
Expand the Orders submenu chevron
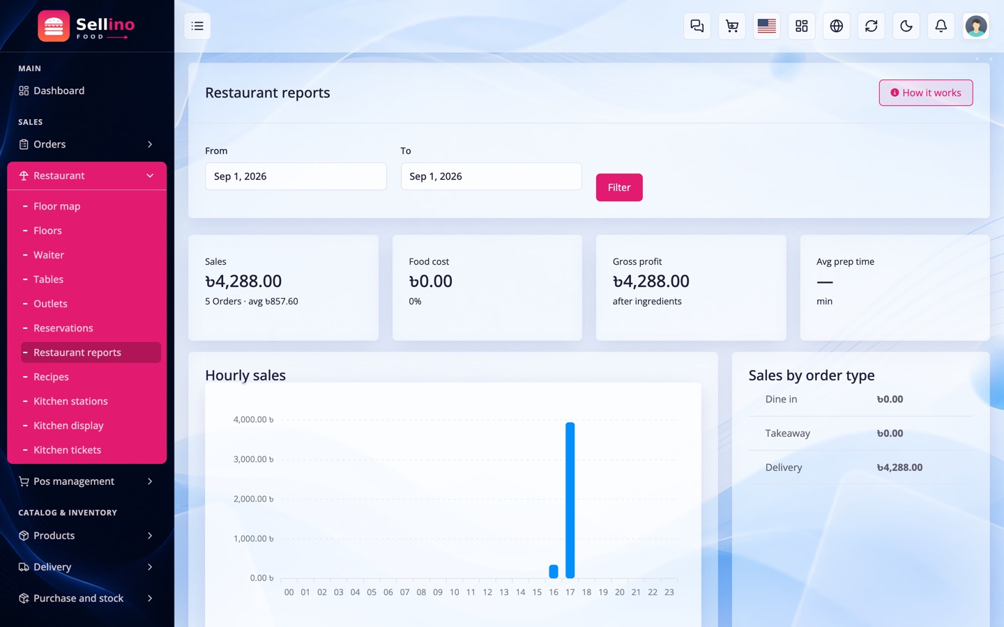coord(150,144)
